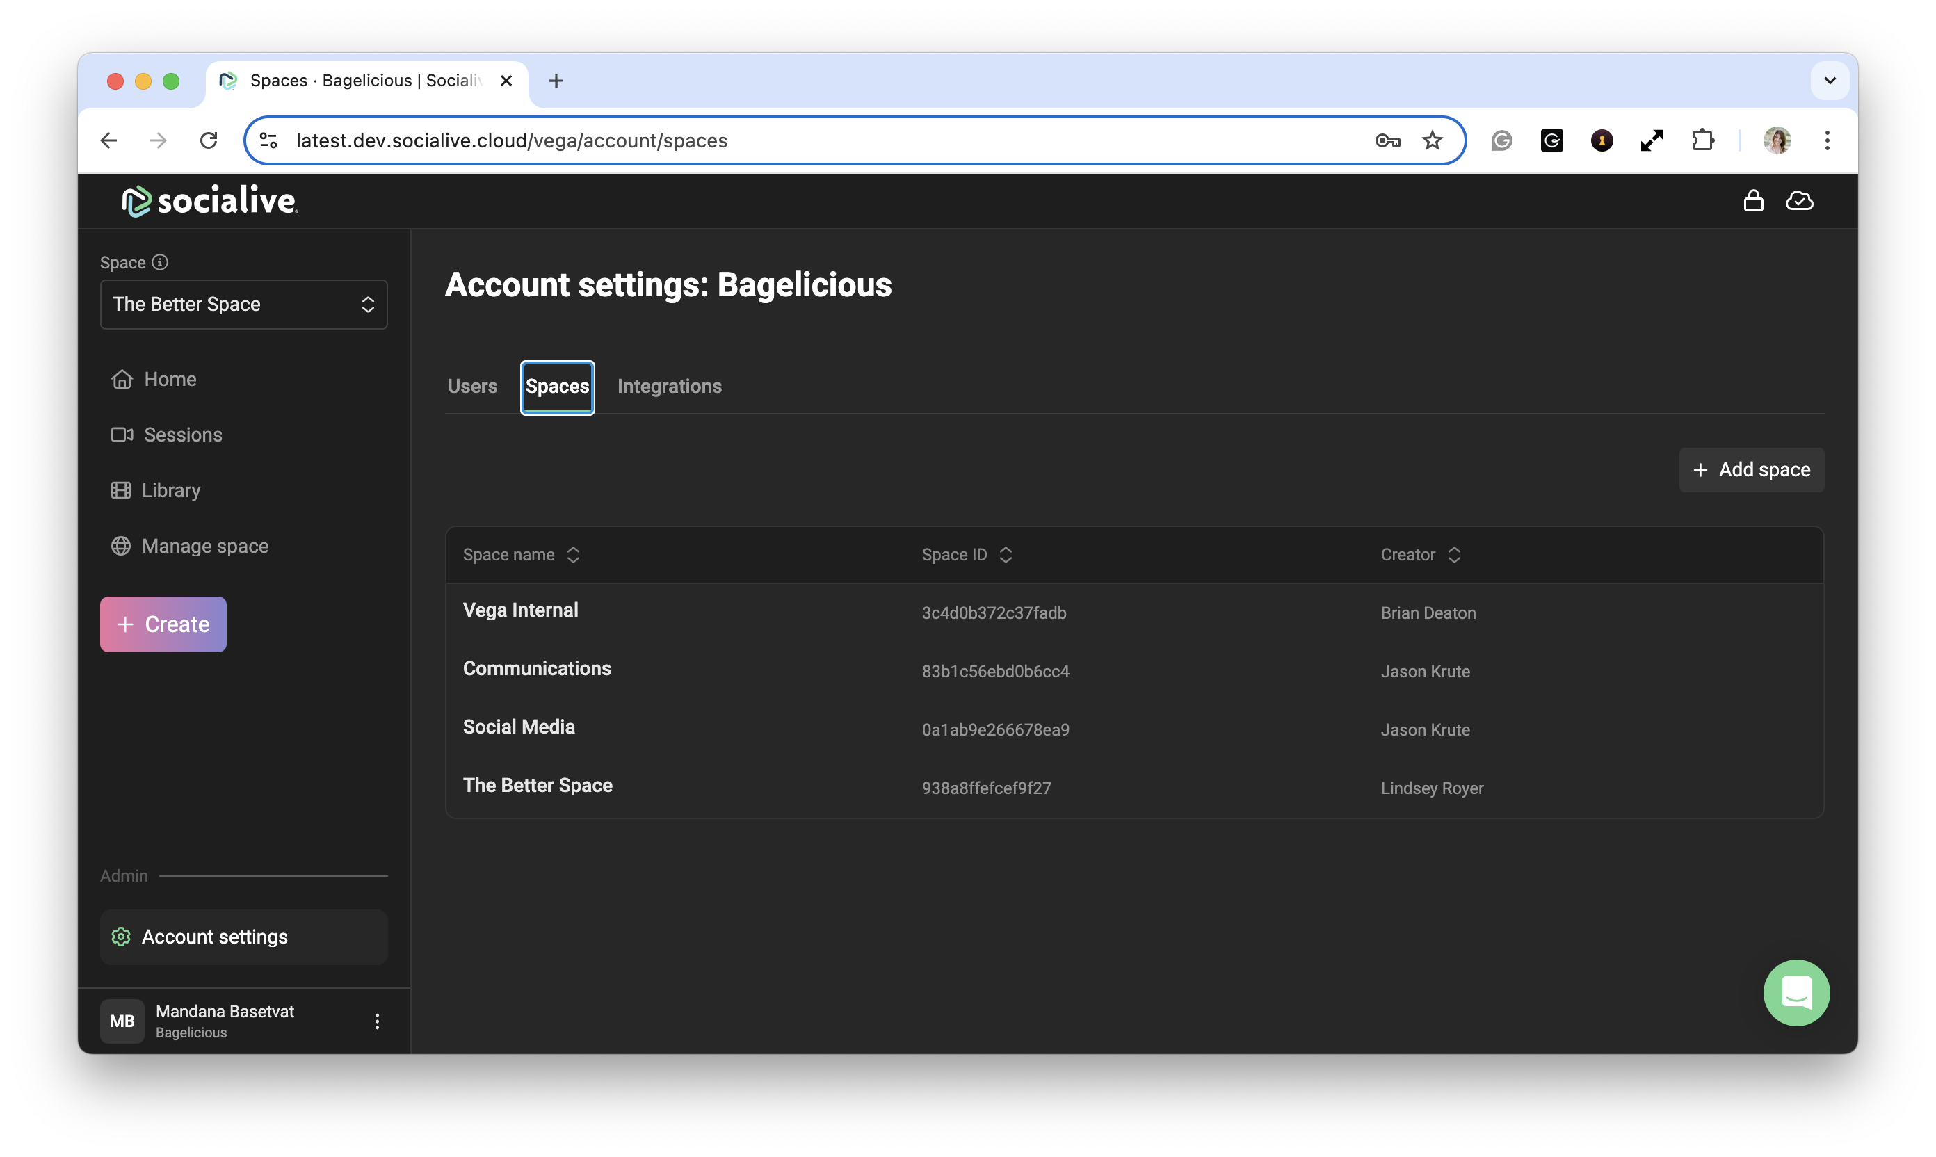This screenshot has height=1157, width=1936.
Task: Expand The Better Space selector dropdown
Action: [x=243, y=304]
